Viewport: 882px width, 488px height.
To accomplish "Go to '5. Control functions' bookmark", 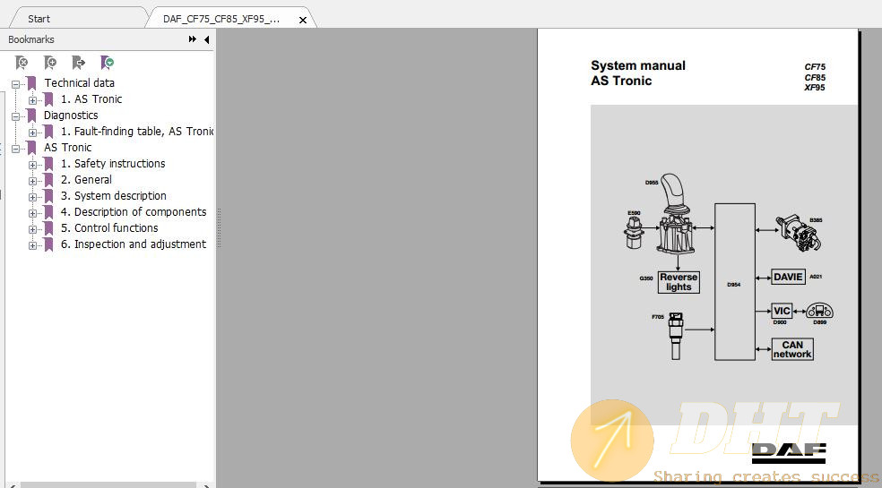I will (x=109, y=227).
